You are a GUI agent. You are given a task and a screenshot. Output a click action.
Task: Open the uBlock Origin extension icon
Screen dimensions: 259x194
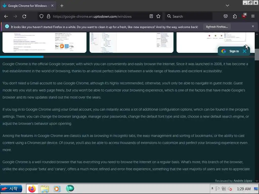(x=244, y=16)
